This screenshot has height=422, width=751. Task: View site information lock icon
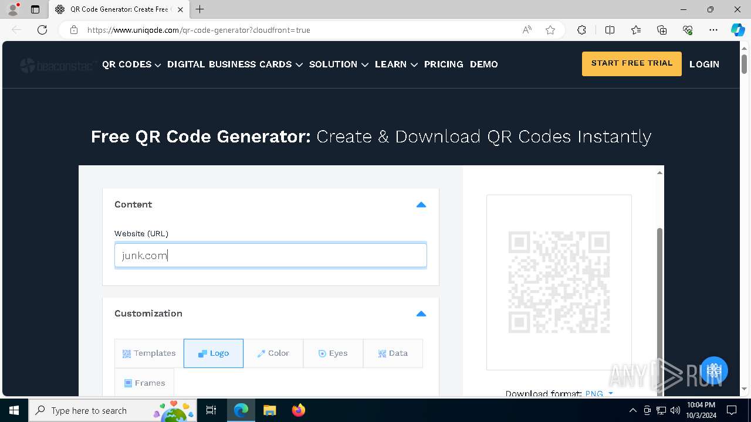(74, 30)
